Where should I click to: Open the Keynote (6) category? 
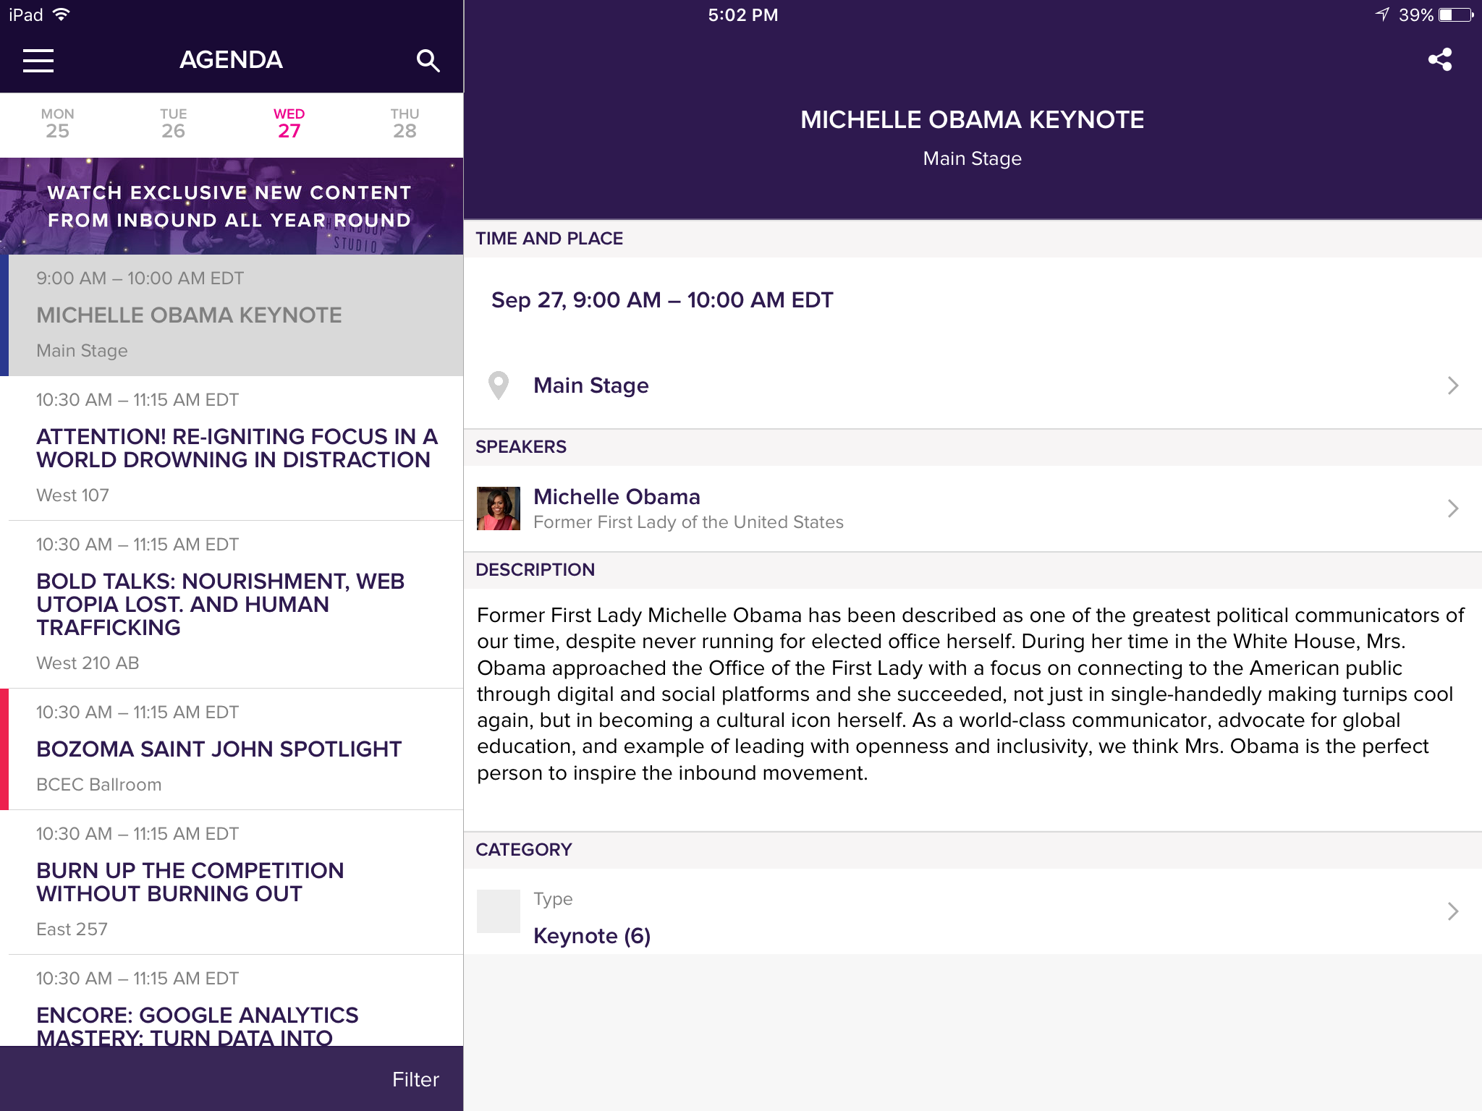click(x=592, y=936)
